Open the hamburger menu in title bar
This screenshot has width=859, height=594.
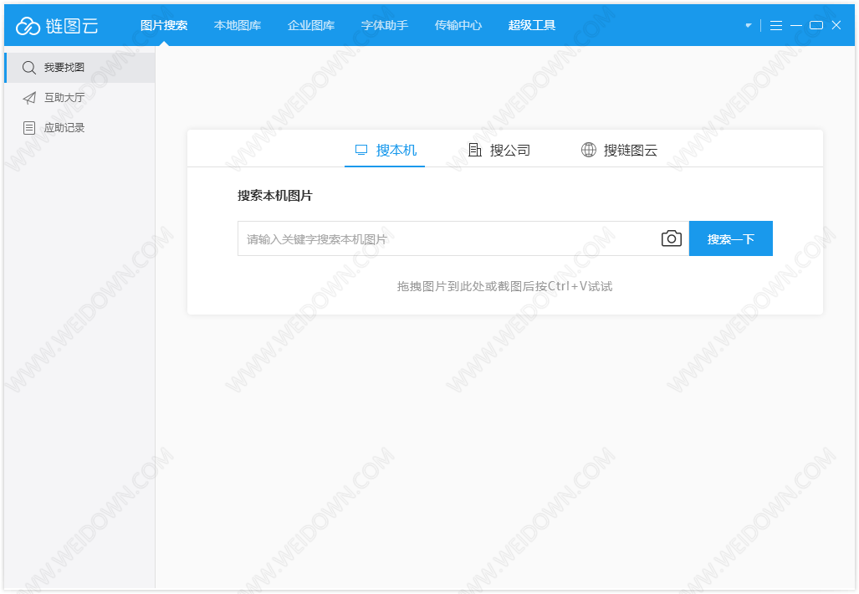pyautogui.click(x=775, y=25)
